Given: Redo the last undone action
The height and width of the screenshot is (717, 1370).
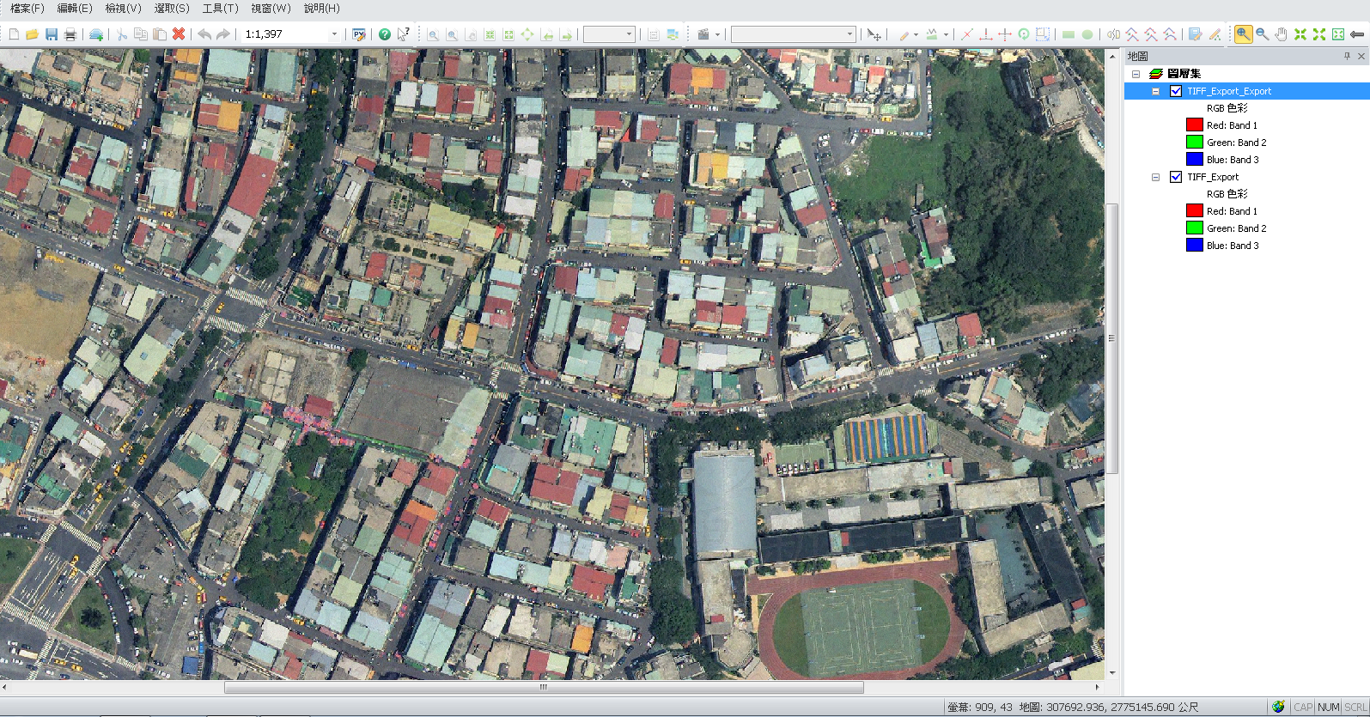Looking at the screenshot, I should click(223, 34).
